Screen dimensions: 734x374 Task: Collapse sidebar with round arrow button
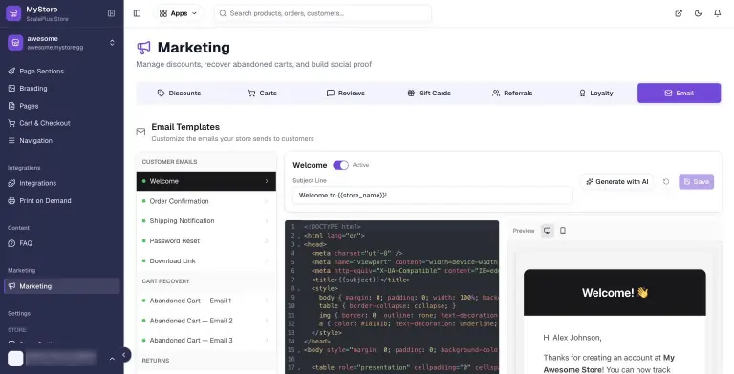124,355
